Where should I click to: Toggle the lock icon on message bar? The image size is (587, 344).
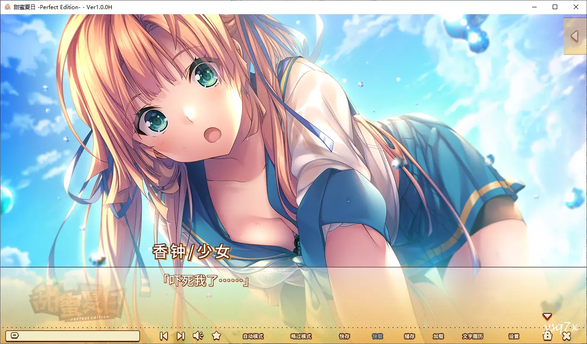[547, 335]
